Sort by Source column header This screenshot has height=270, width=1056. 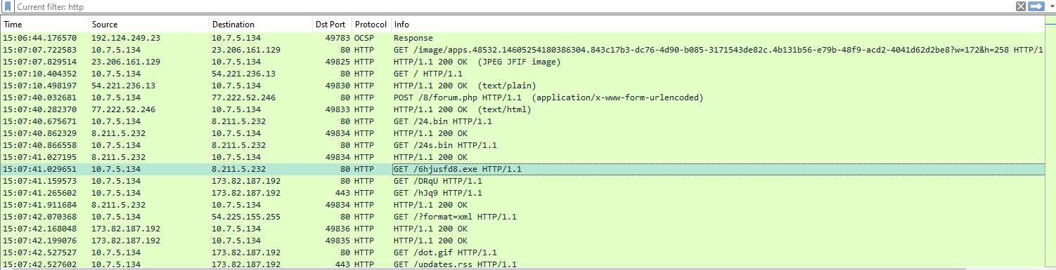(149, 25)
